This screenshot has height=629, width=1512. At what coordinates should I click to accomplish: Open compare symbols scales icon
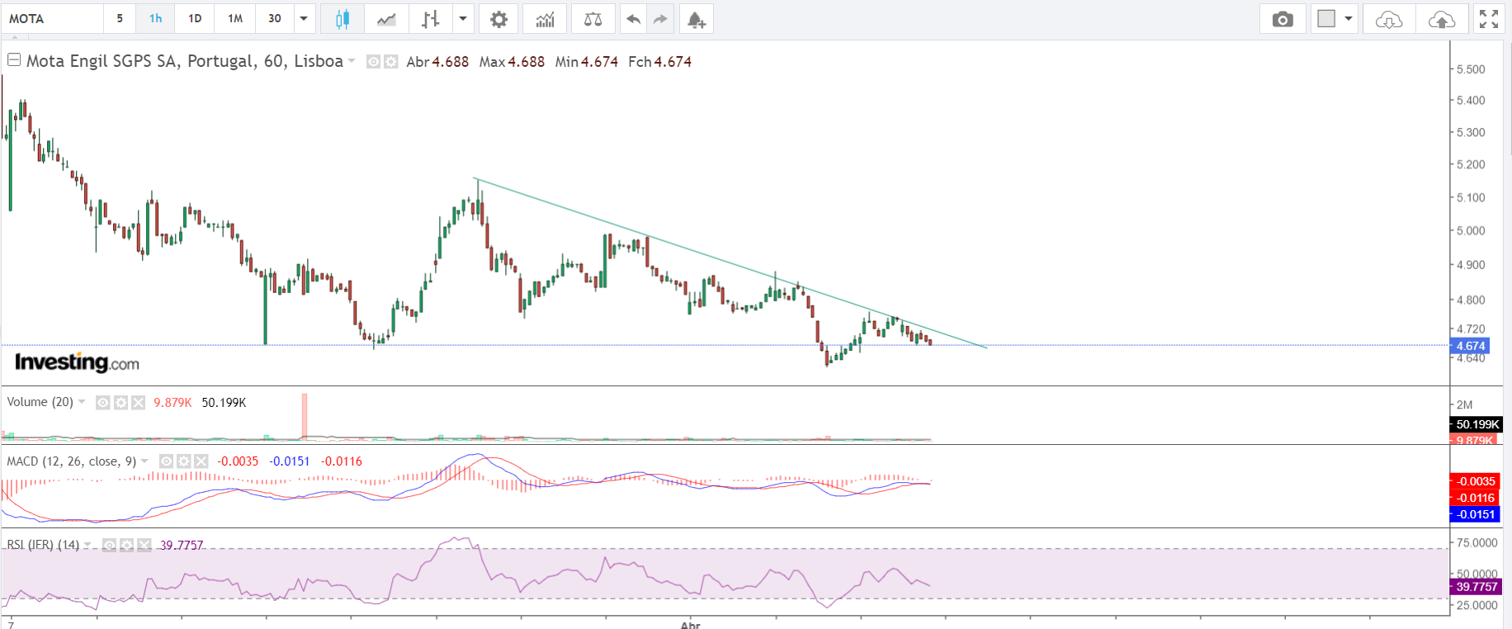click(x=593, y=19)
